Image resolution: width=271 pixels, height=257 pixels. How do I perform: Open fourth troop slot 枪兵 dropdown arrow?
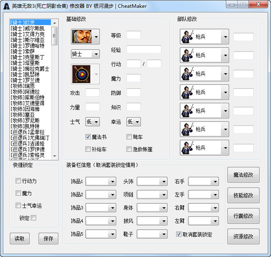(x=225, y=92)
